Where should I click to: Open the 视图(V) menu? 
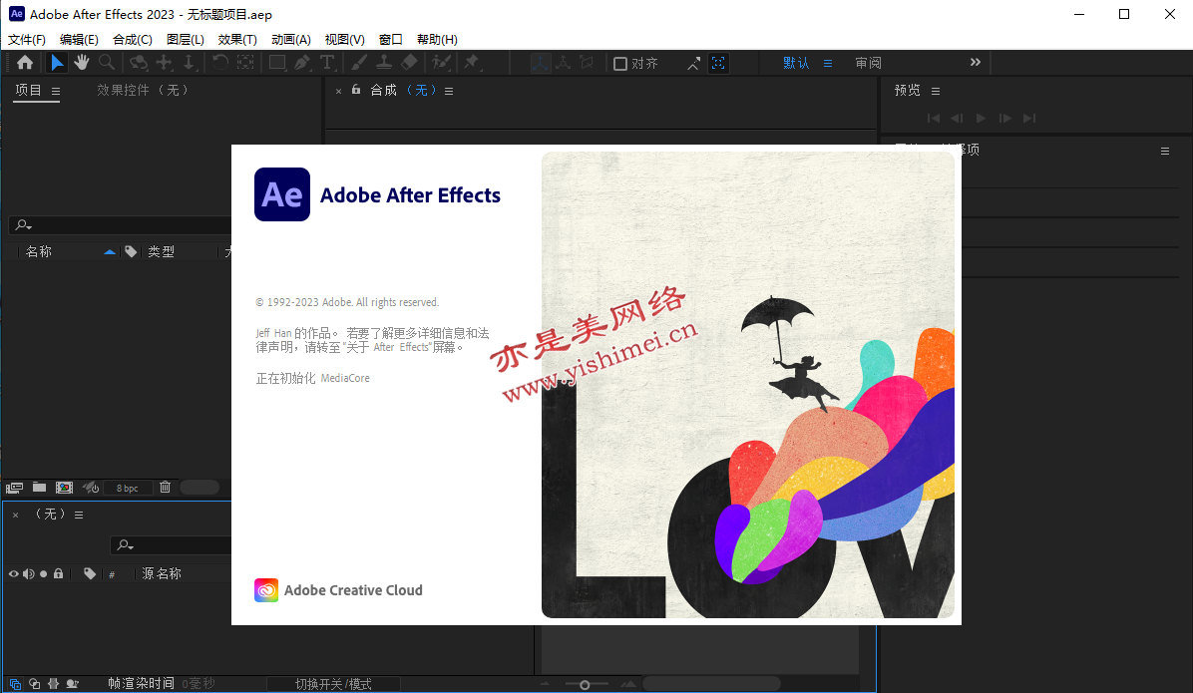(345, 40)
